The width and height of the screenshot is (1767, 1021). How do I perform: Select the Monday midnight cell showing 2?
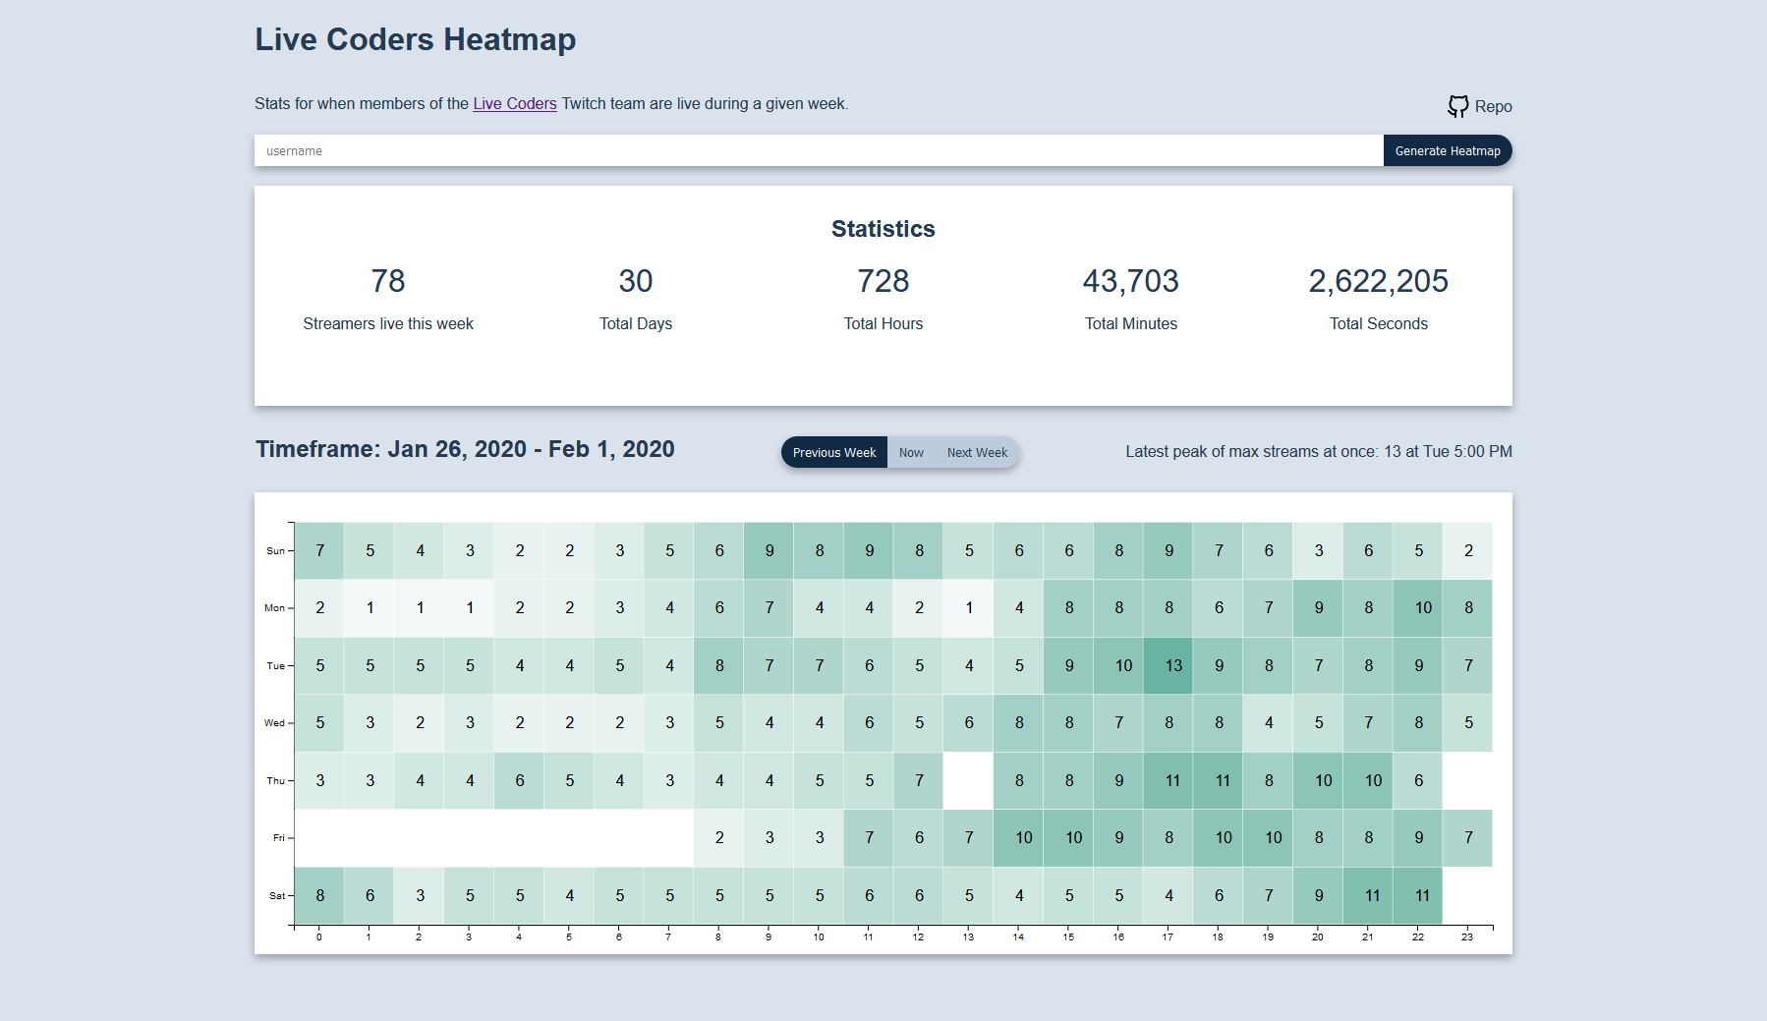click(x=318, y=608)
